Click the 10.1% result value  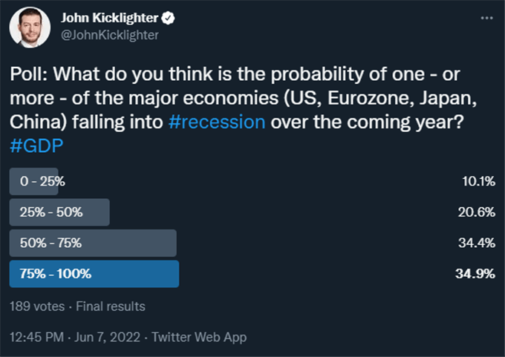tap(478, 181)
